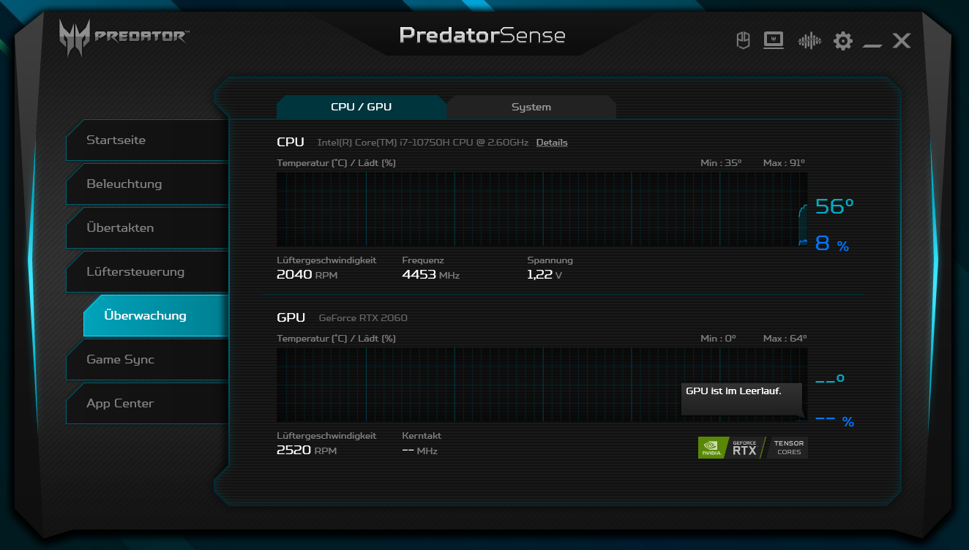Open the Beleuchtung section
The width and height of the screenshot is (969, 550).
pos(147,184)
